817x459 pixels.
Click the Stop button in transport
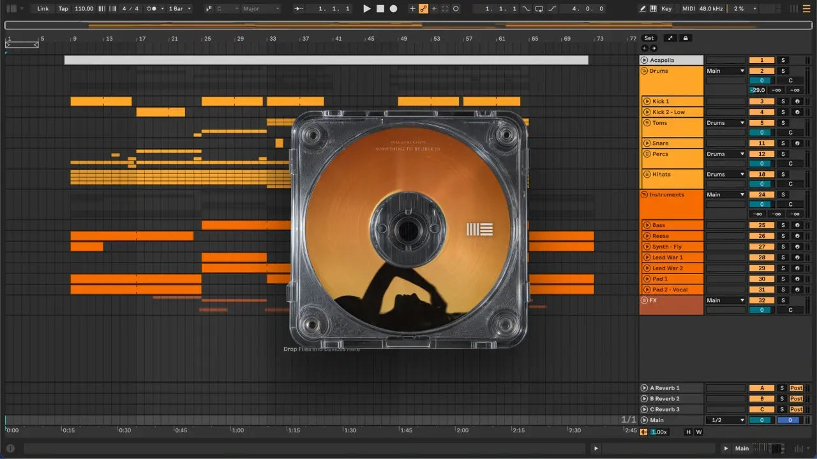point(380,9)
